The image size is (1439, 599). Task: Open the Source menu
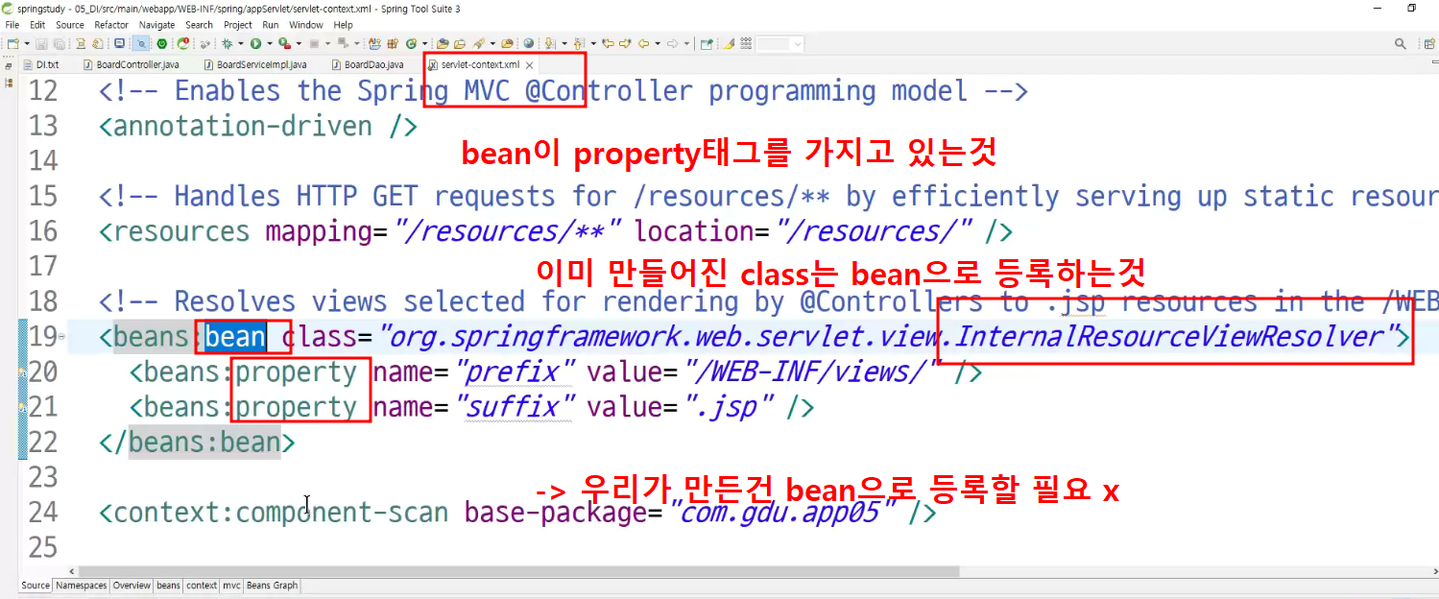70,25
